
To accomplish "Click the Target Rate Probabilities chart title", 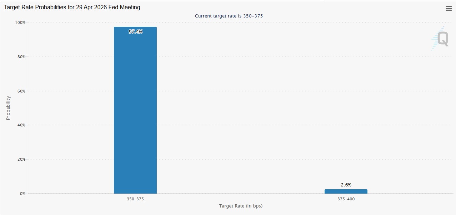I will pos(72,7).
